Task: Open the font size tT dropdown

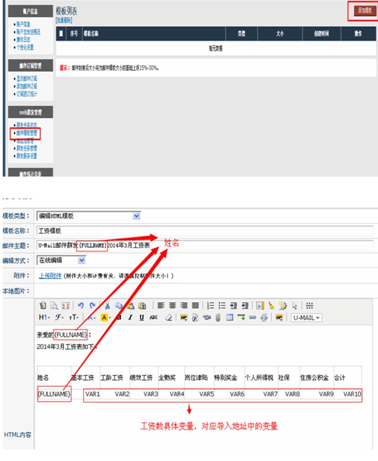Action: [74, 317]
